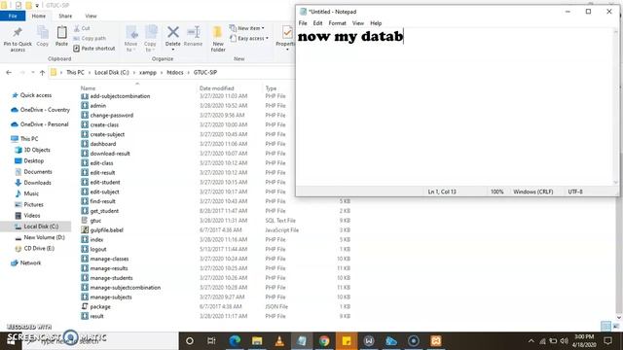Image resolution: width=623 pixels, height=350 pixels.
Task: Sort by Date modified column header
Action: coord(216,88)
